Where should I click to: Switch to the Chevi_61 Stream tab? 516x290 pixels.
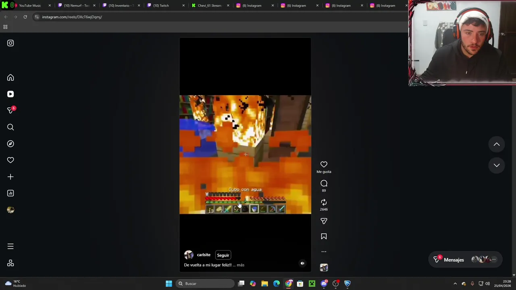[x=210, y=6]
